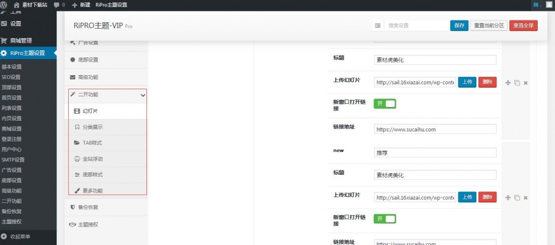Click the comments bubble icon in admin bar
555x245 pixels.
(x=57, y=5)
